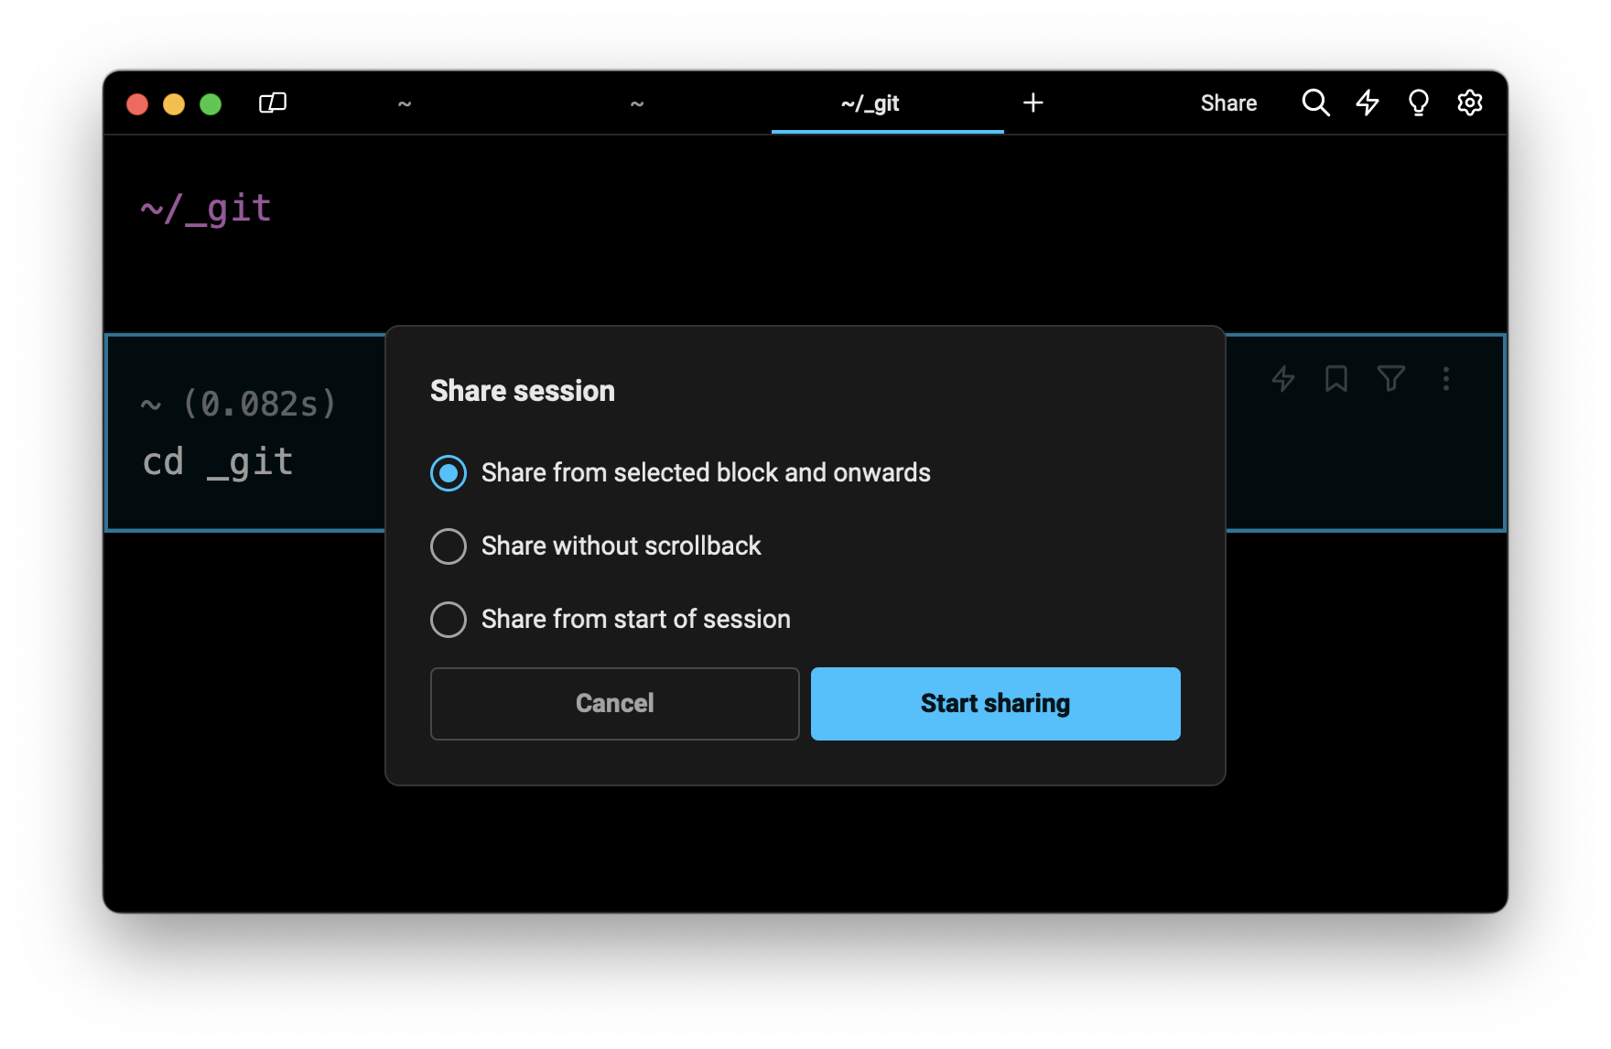Open search with the magnifying glass icon

click(1315, 103)
